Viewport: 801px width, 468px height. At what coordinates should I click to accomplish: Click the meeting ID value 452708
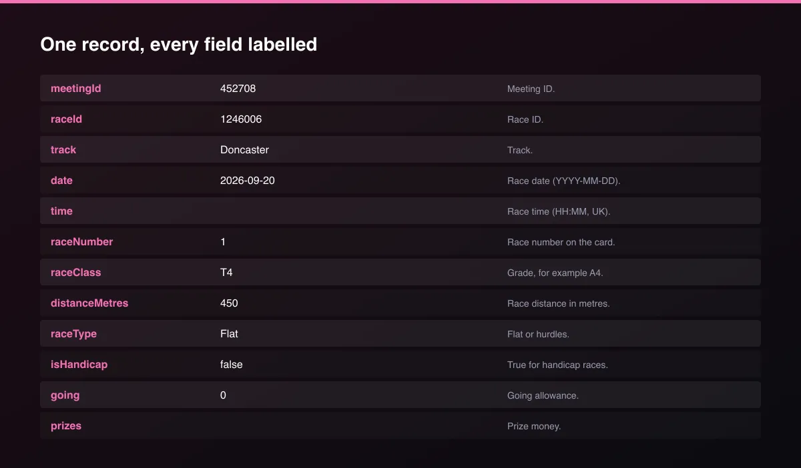coord(238,88)
